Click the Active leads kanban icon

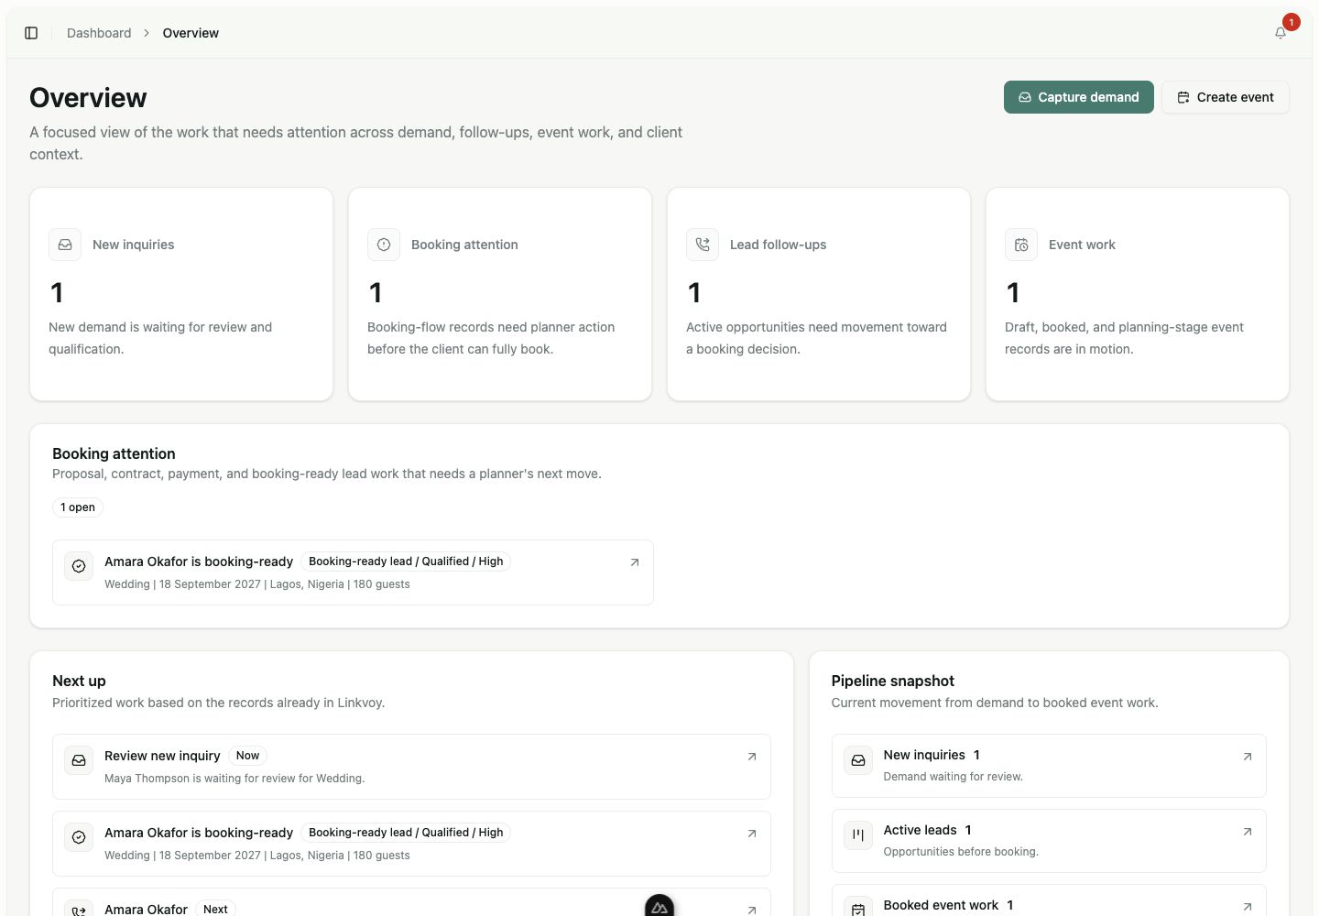coord(858,835)
